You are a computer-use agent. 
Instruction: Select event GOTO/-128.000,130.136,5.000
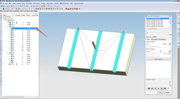[x=154, y=20]
